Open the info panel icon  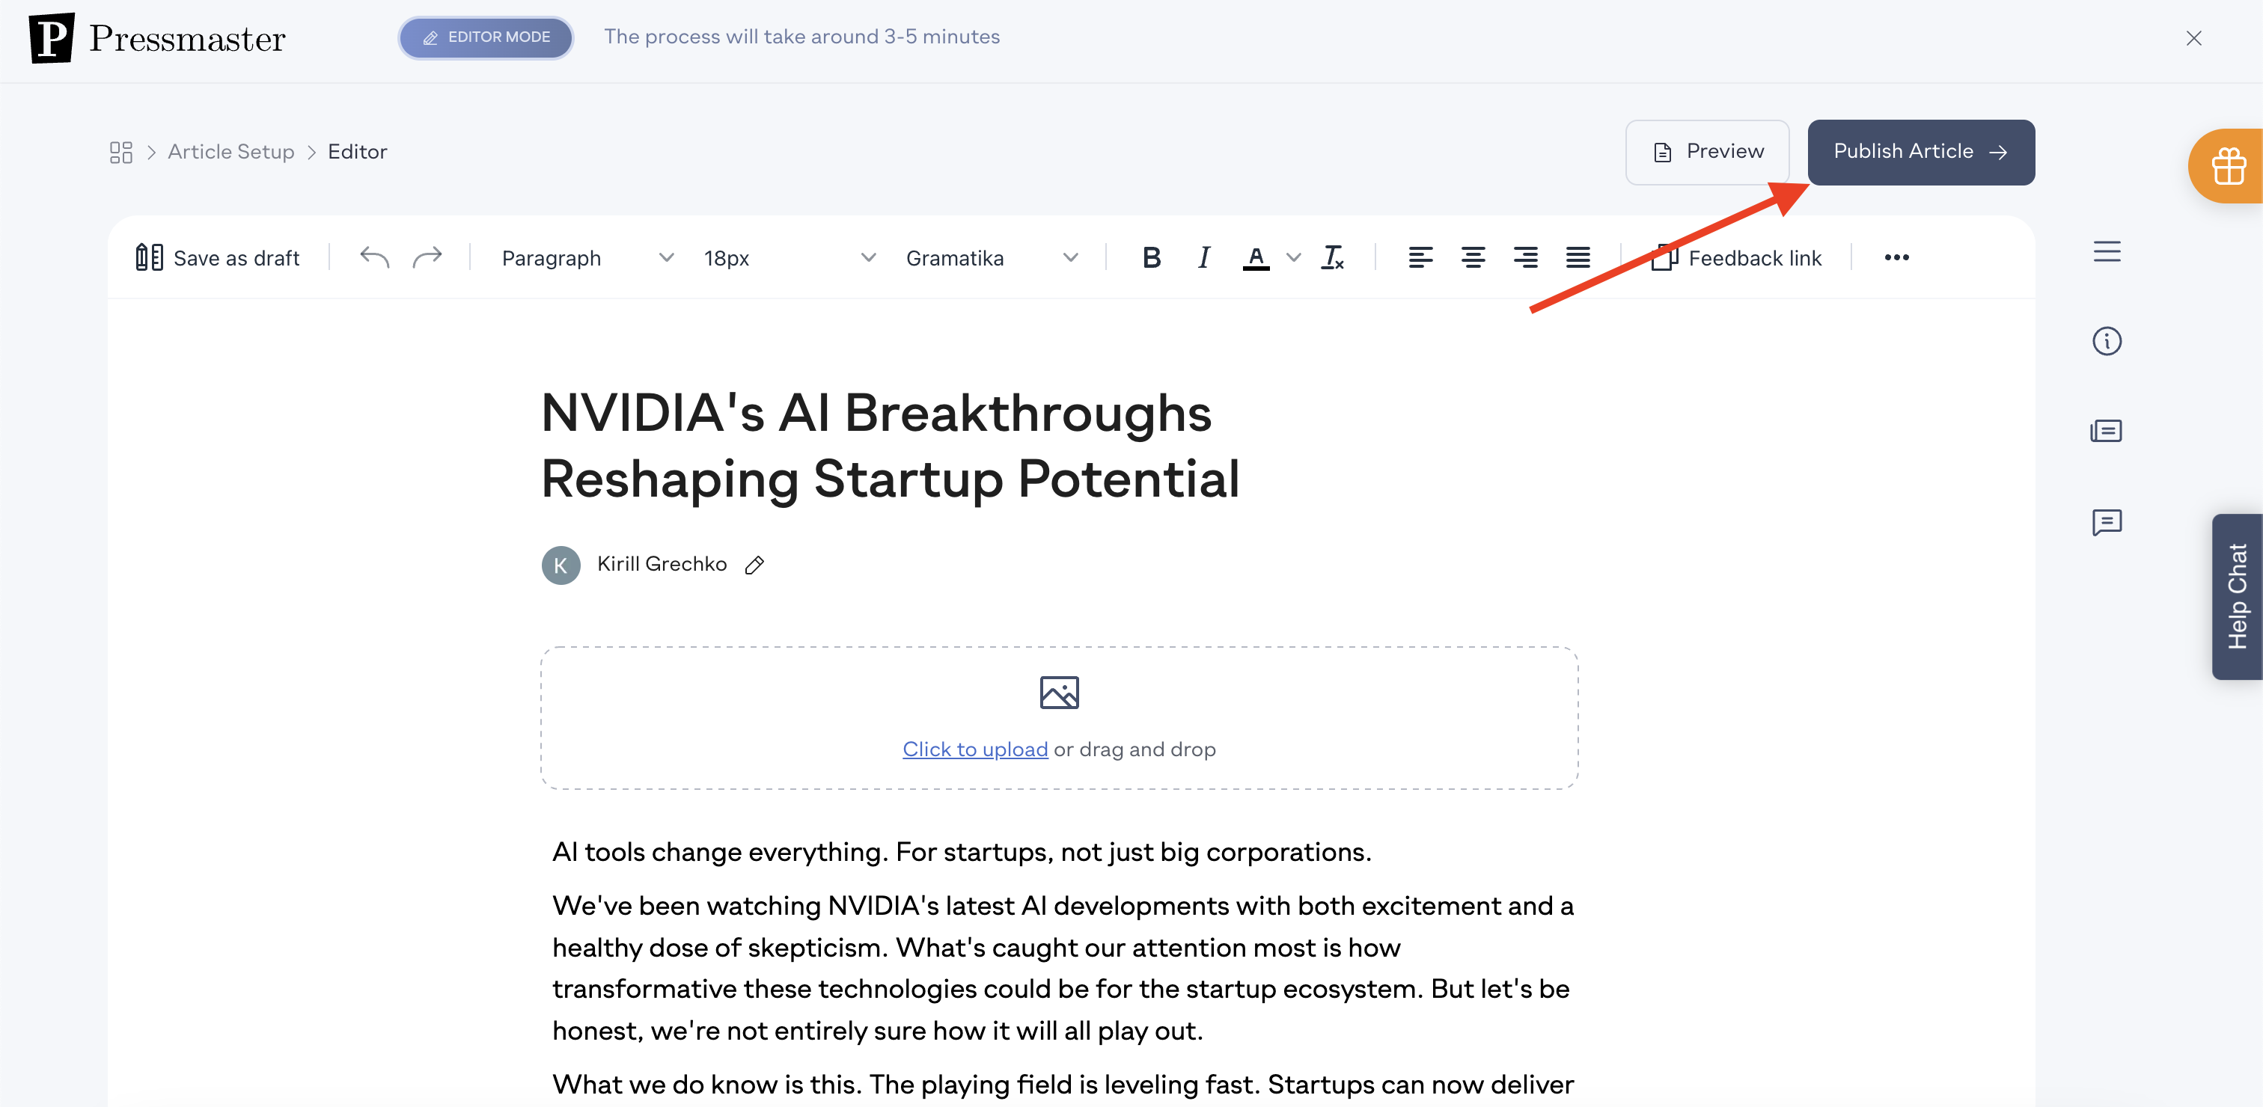coord(2107,340)
